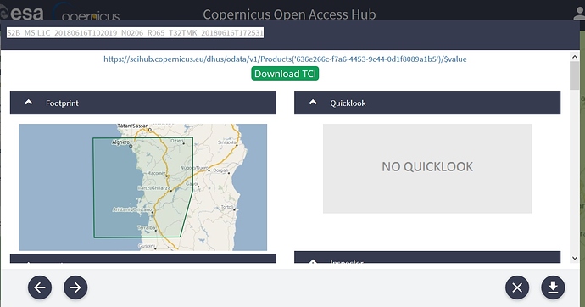
Task: Click the Quicklook panel header title
Action: click(x=348, y=103)
